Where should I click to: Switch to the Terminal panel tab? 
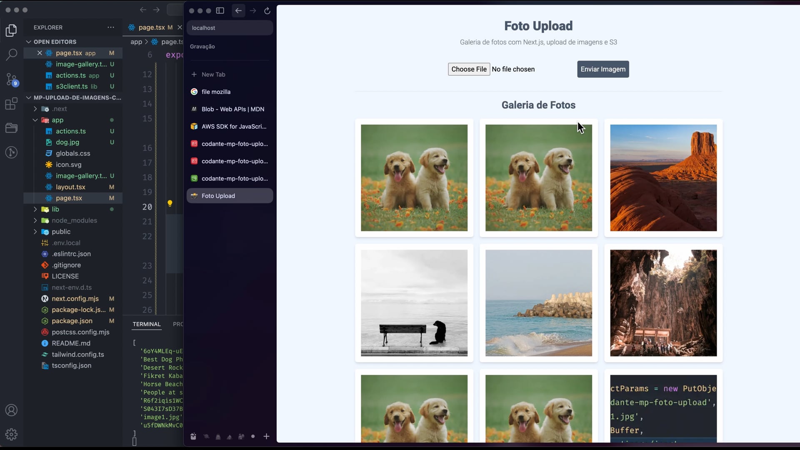click(x=146, y=324)
